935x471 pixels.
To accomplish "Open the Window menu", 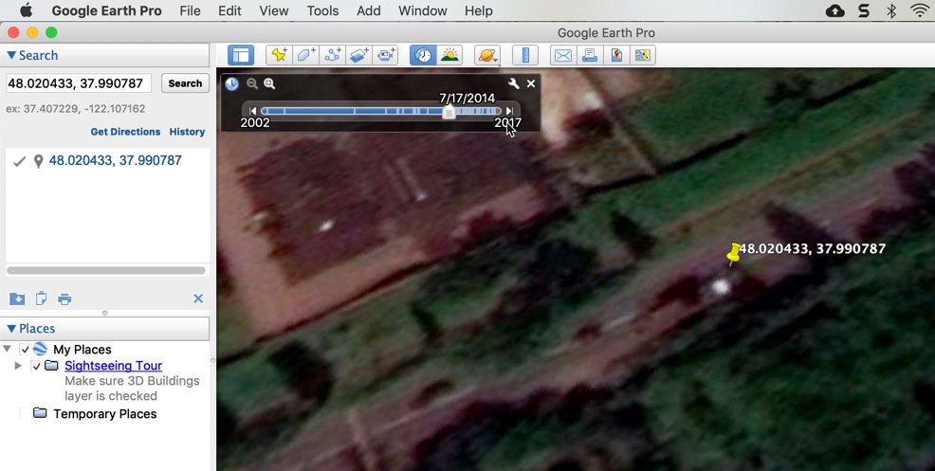I will [x=423, y=10].
